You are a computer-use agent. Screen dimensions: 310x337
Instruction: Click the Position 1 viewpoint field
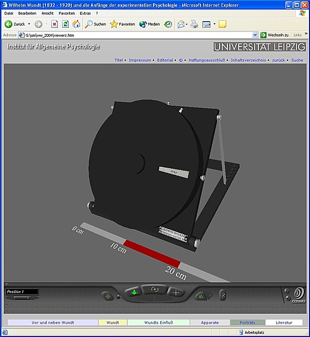[22, 292]
